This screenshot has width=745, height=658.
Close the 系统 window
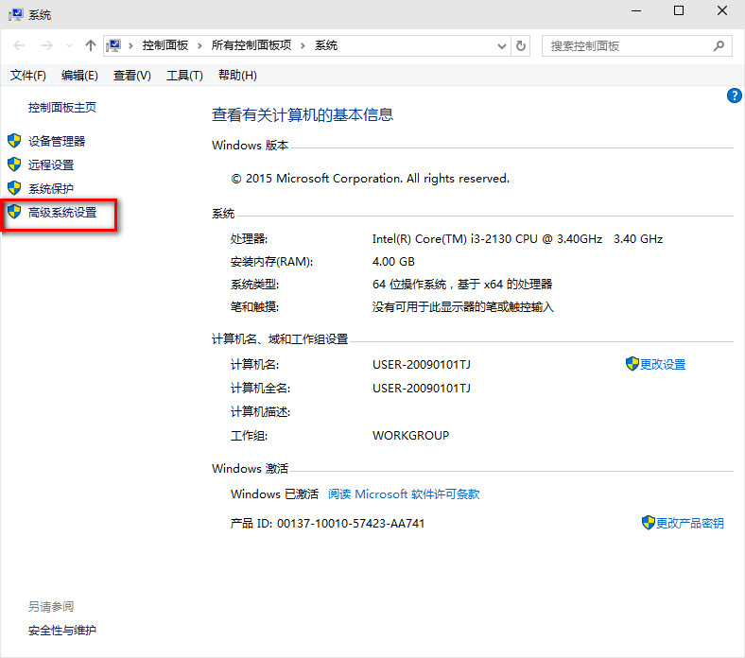tap(722, 11)
